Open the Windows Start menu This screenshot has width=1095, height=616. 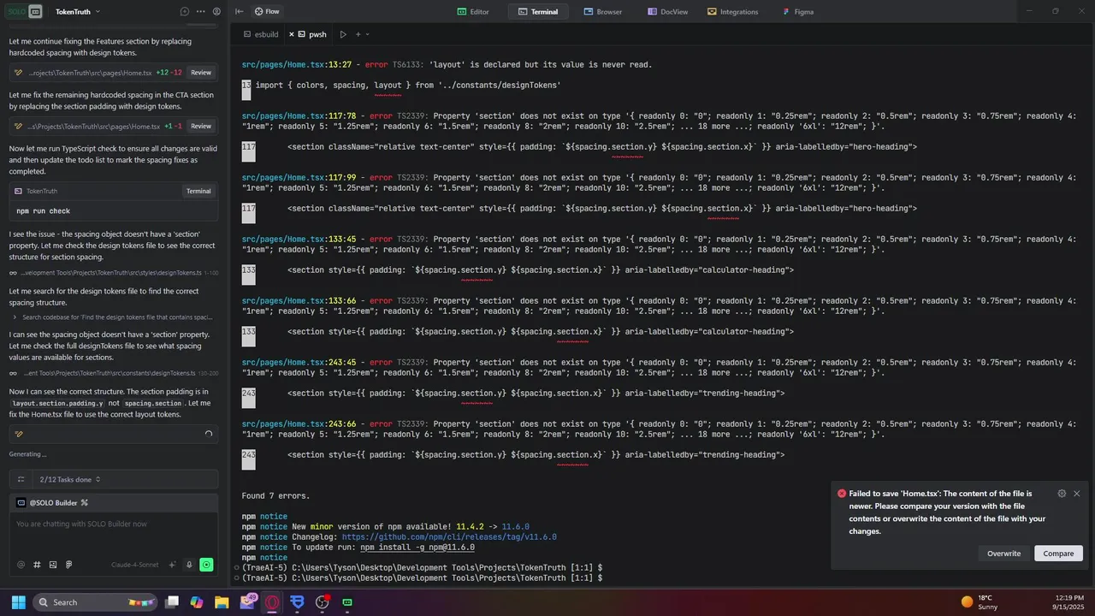pos(18,602)
